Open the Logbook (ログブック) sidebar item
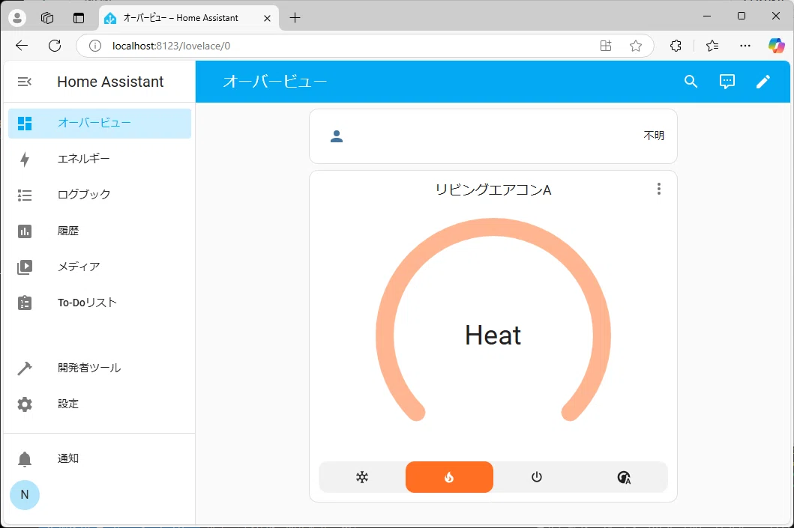Image resolution: width=794 pixels, height=528 pixels. coord(100,195)
